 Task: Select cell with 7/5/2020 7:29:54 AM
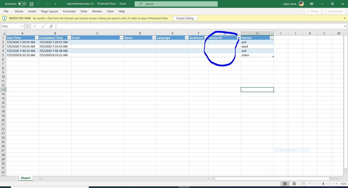tap(22, 42)
